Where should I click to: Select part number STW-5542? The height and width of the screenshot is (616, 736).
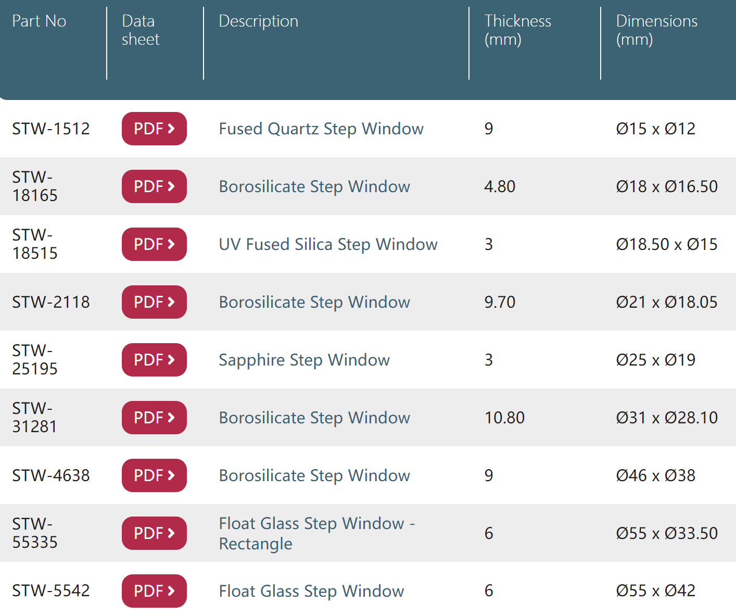coord(51,591)
